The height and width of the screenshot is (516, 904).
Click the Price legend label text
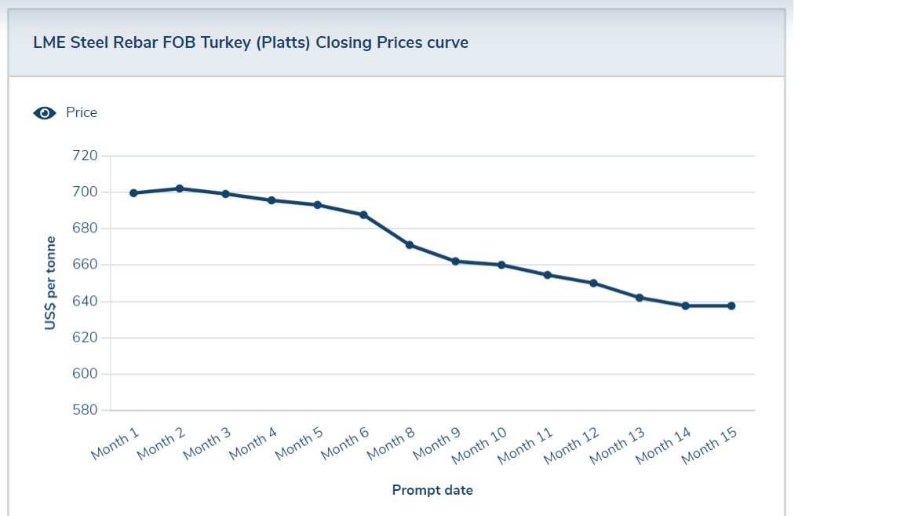coord(82,112)
